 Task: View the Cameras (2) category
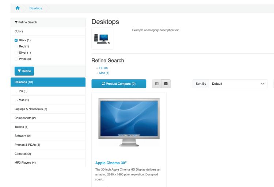[48, 154]
